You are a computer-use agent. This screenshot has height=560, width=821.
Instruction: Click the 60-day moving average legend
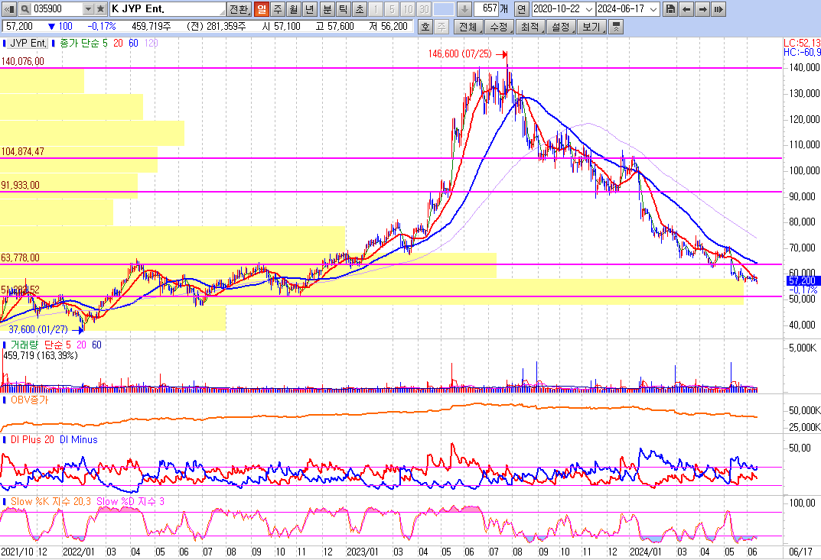pyautogui.click(x=133, y=43)
